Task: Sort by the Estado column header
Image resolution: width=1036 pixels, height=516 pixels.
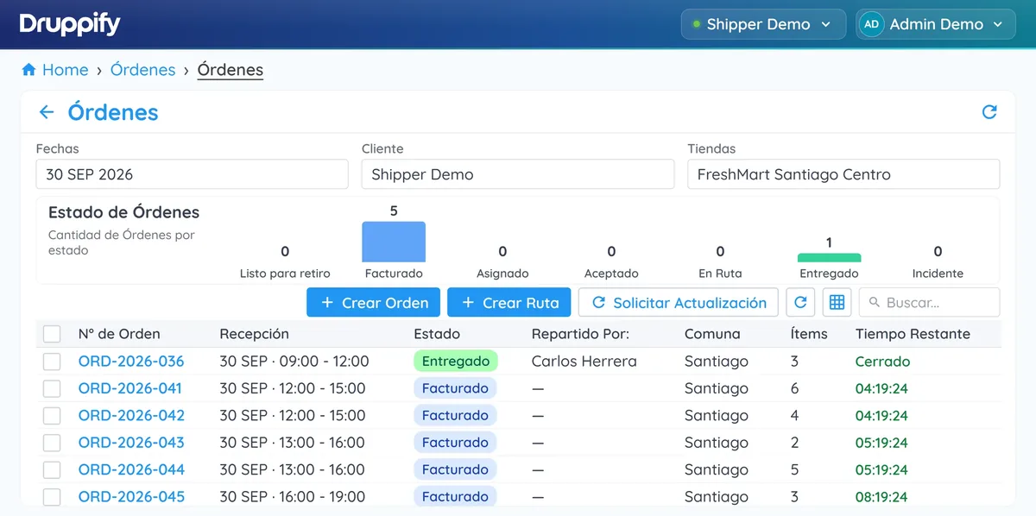Action: pos(437,334)
